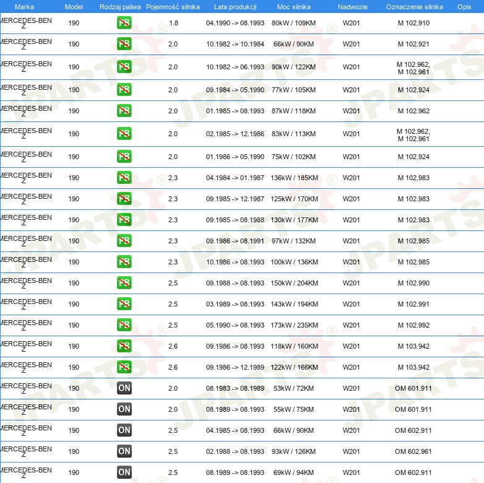484x483 pixels.
Task: Click the PB fuel icon in the 80kW / 109KM row
Action: click(124, 24)
